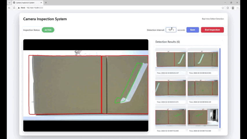Click End Inspection button
The height and width of the screenshot is (139, 247).
[212, 30]
